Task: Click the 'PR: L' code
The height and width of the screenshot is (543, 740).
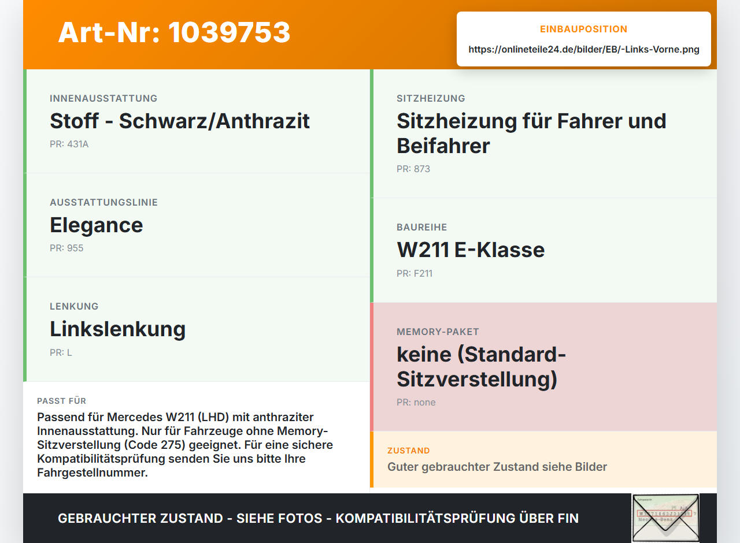Action: coord(61,352)
